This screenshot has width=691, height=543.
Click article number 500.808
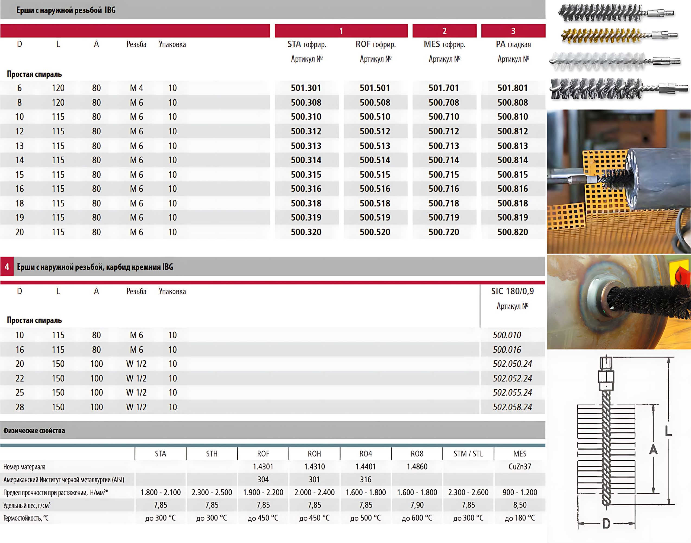coord(513,102)
